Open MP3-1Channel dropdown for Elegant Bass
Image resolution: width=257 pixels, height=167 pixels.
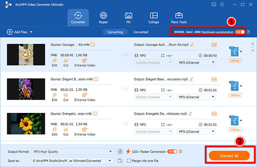(x=196, y=97)
